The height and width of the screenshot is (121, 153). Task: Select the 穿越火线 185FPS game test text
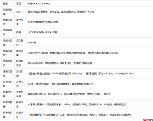click(81, 73)
